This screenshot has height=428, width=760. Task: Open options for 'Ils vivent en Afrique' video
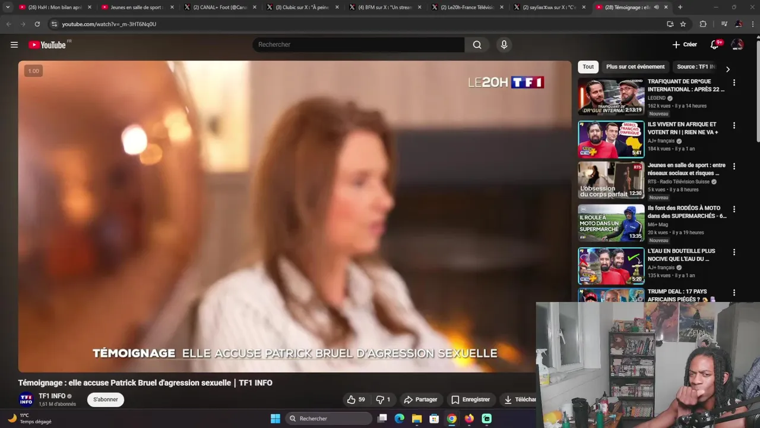click(x=734, y=125)
